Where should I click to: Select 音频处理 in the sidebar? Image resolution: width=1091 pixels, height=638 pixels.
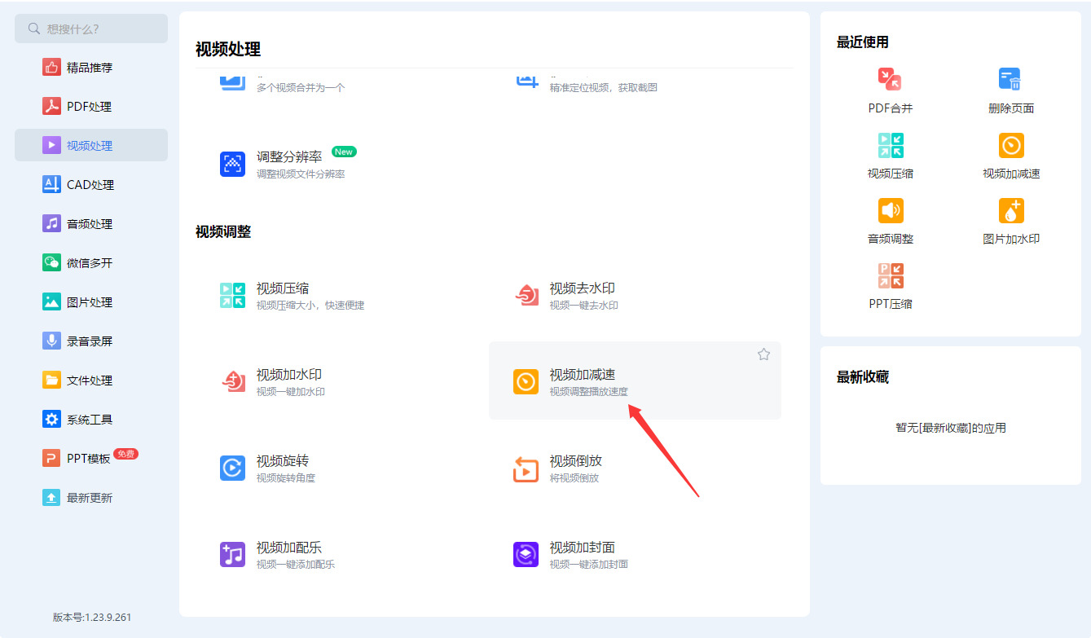tap(91, 224)
